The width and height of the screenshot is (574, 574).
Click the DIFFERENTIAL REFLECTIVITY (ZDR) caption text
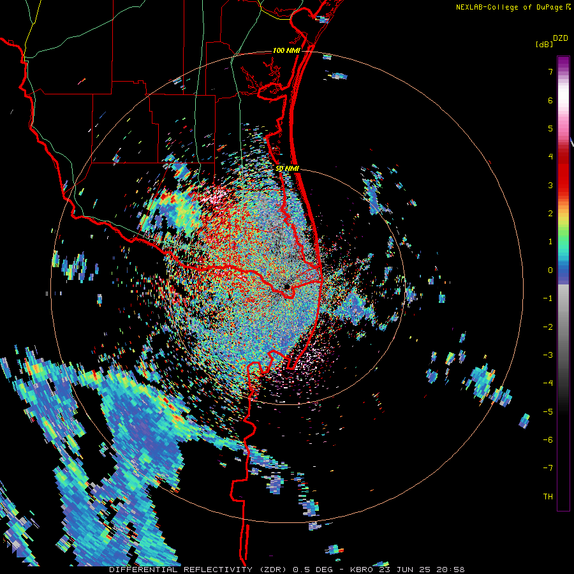coord(199,570)
